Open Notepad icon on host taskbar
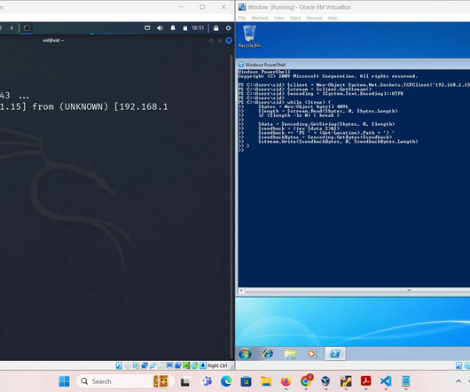Image resolution: width=470 pixels, height=392 pixels. pyautogui.click(x=405, y=381)
